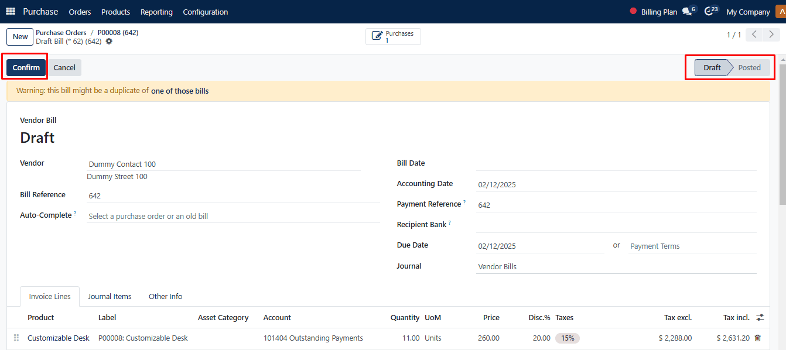This screenshot has width=786, height=350.
Task: Click the Tax incl. amount $ 2,631.20
Action: (x=733, y=338)
